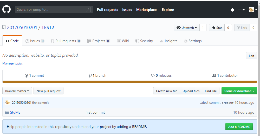Screen dimensions: 260x136
Task: Click the Manage topics link
Action: coord(12,63)
